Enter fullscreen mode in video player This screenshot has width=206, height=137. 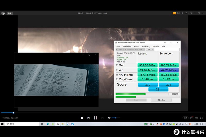pyautogui.click(x=201, y=118)
